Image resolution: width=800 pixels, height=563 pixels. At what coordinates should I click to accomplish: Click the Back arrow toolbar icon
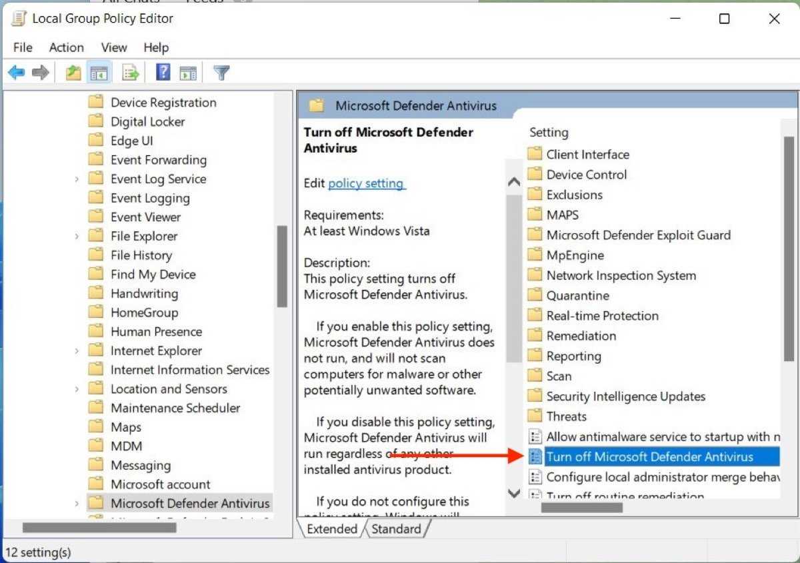click(x=17, y=73)
